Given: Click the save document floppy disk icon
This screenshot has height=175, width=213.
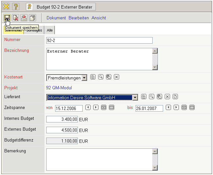Looking at the screenshot, I should [7, 18].
